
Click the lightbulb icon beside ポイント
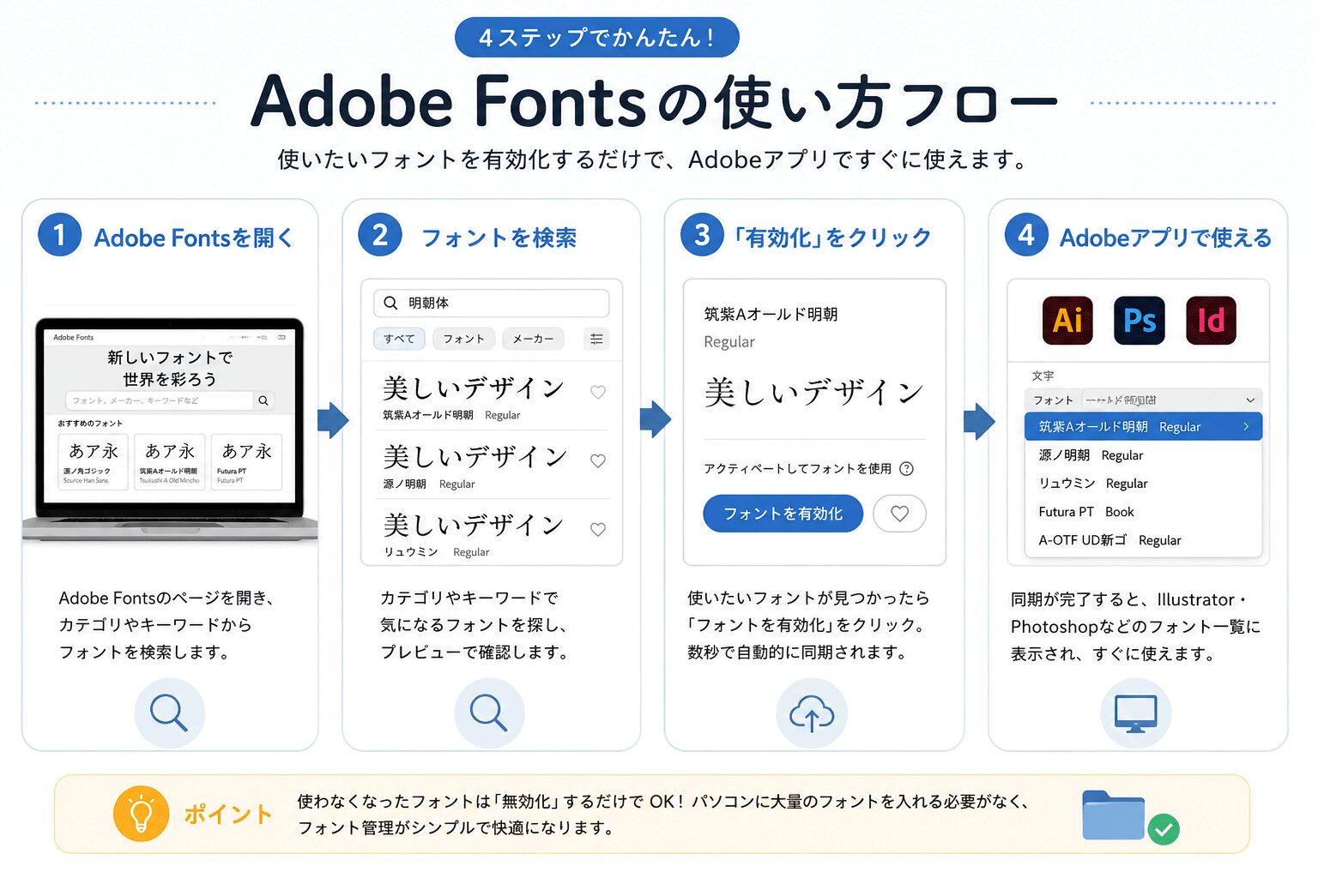pyautogui.click(x=141, y=813)
